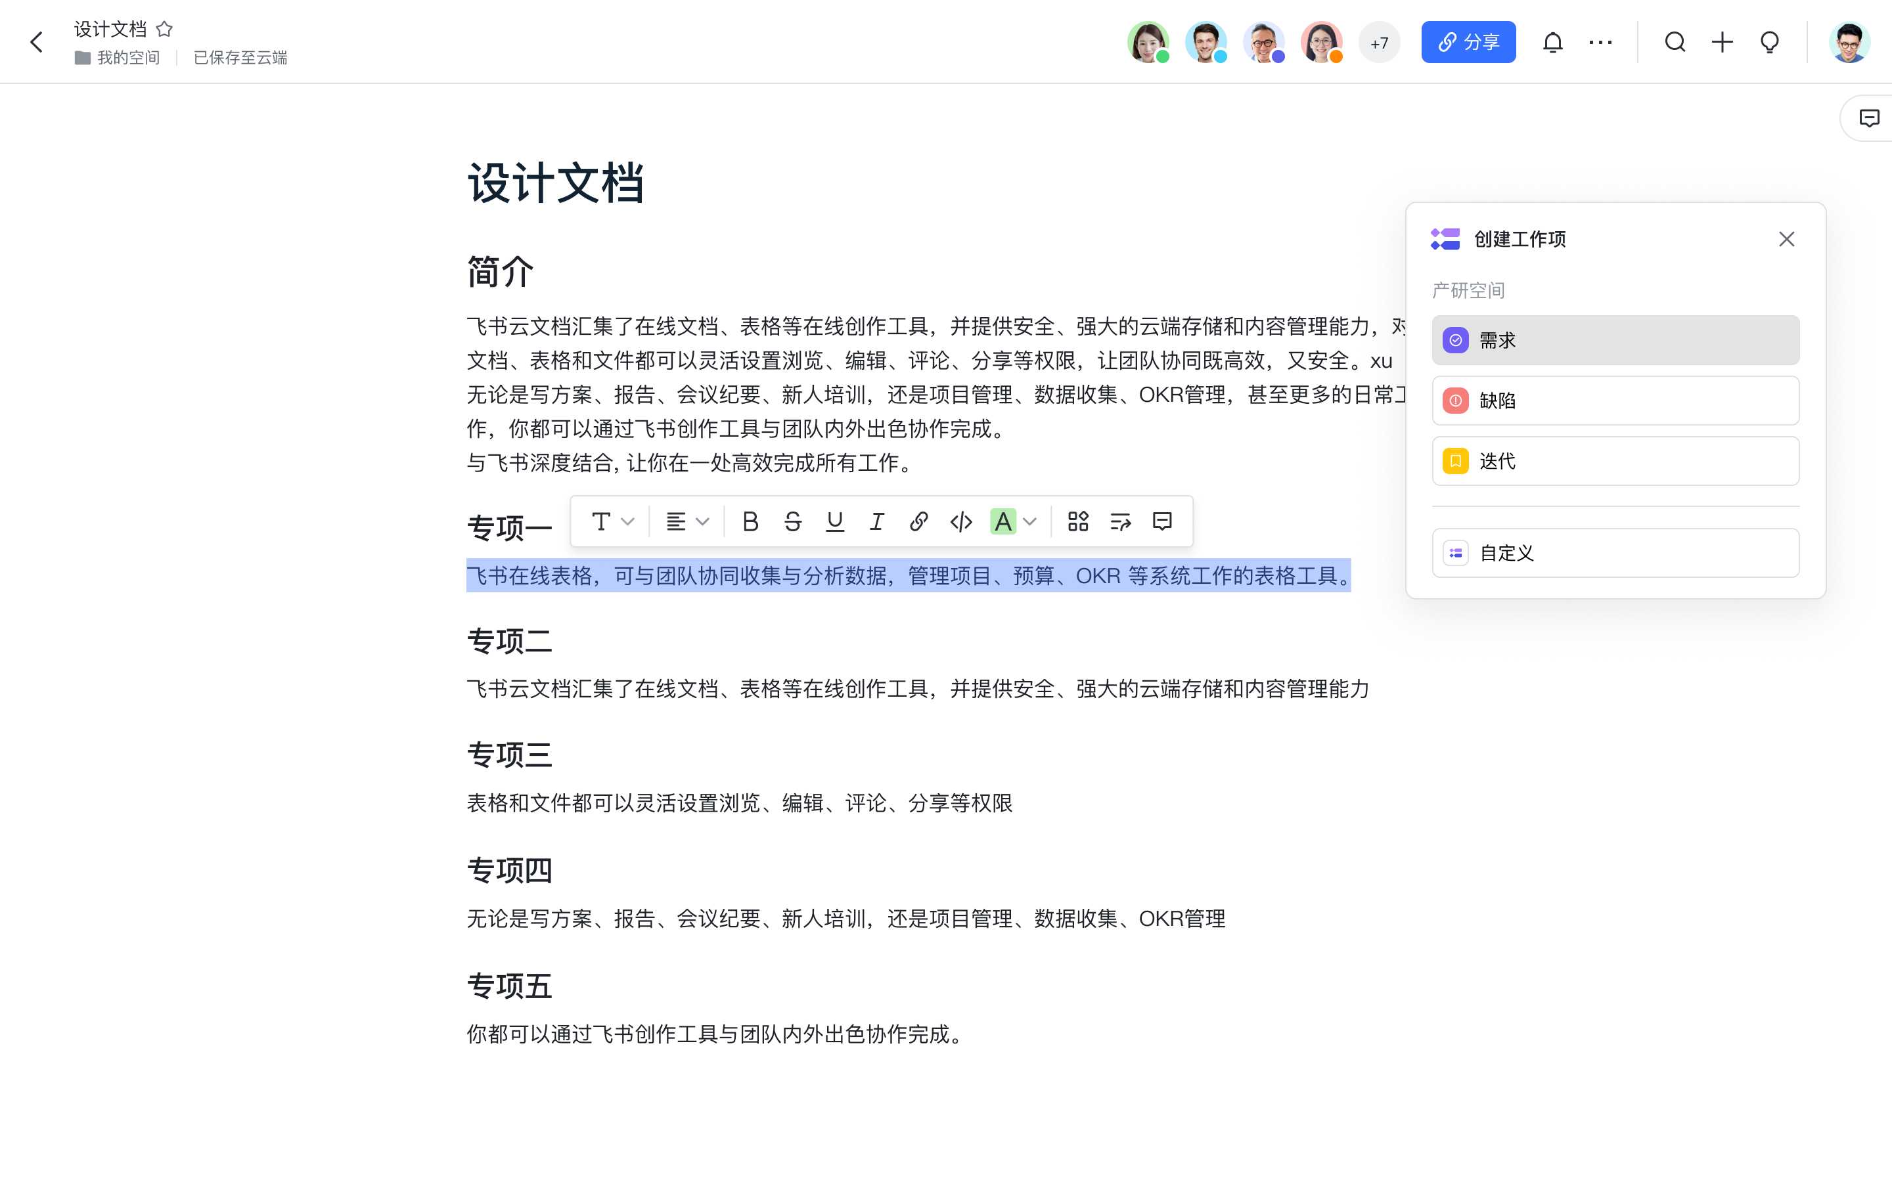
Task: Toggle underline formatting
Action: [835, 521]
